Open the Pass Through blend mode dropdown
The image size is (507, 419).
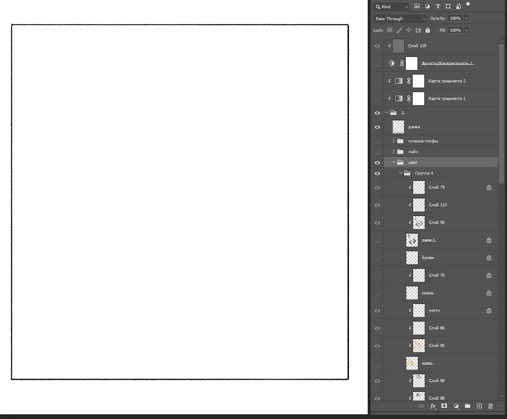pyautogui.click(x=400, y=19)
